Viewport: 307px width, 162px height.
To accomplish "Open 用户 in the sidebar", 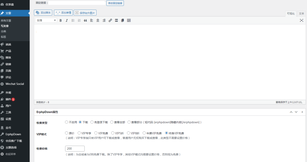I will pyautogui.click(x=15, y=106).
